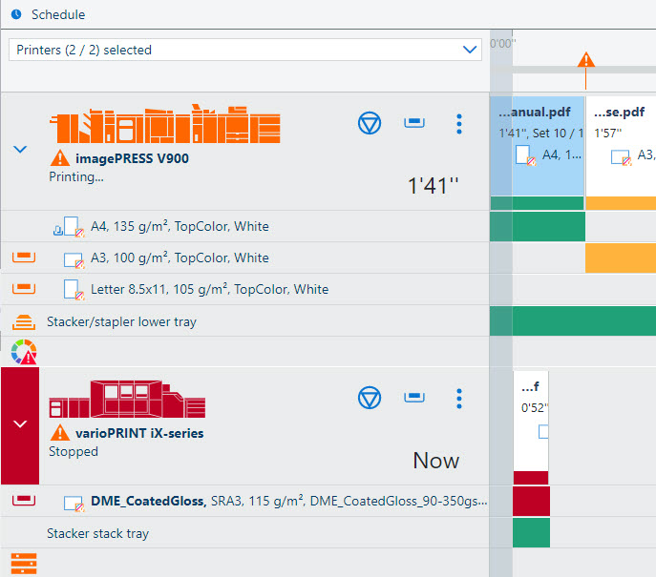Select A4, 135 g/m², TopColor, White row
656x577 pixels.
pyautogui.click(x=244, y=226)
